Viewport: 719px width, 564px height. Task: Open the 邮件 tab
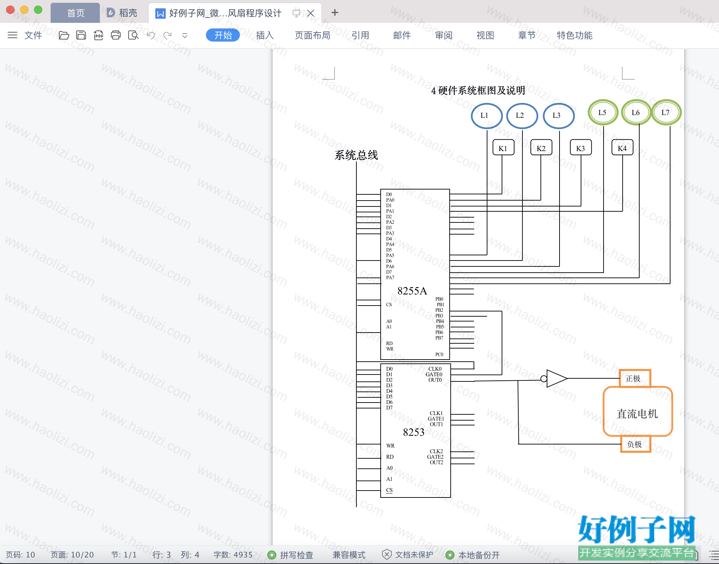[402, 35]
